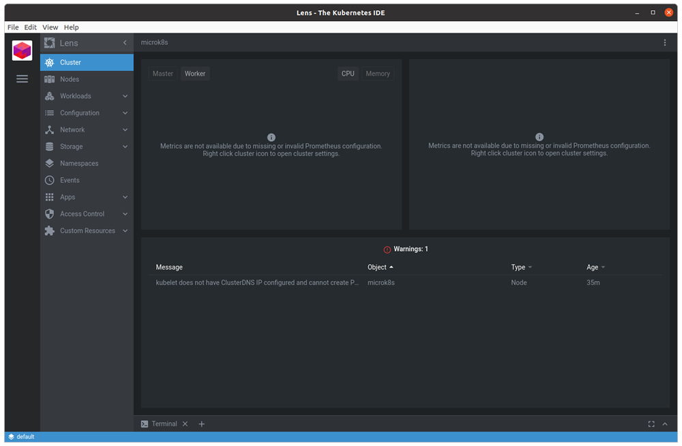Image resolution: width=682 pixels, height=446 pixels.
Task: Click the info icon in the right metrics panel
Action: click(x=539, y=137)
